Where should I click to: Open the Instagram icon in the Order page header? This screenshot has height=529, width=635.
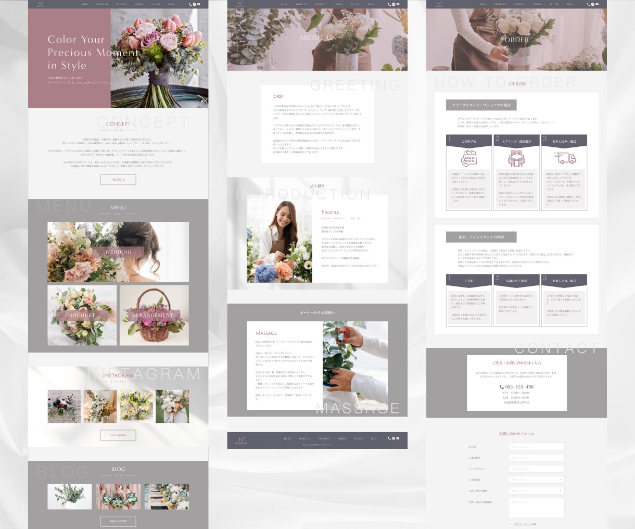tap(593, 4)
